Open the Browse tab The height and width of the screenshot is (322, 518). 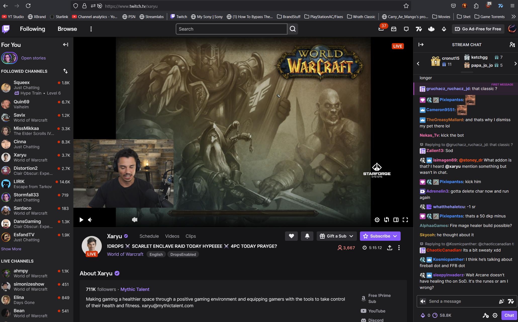coord(67,29)
